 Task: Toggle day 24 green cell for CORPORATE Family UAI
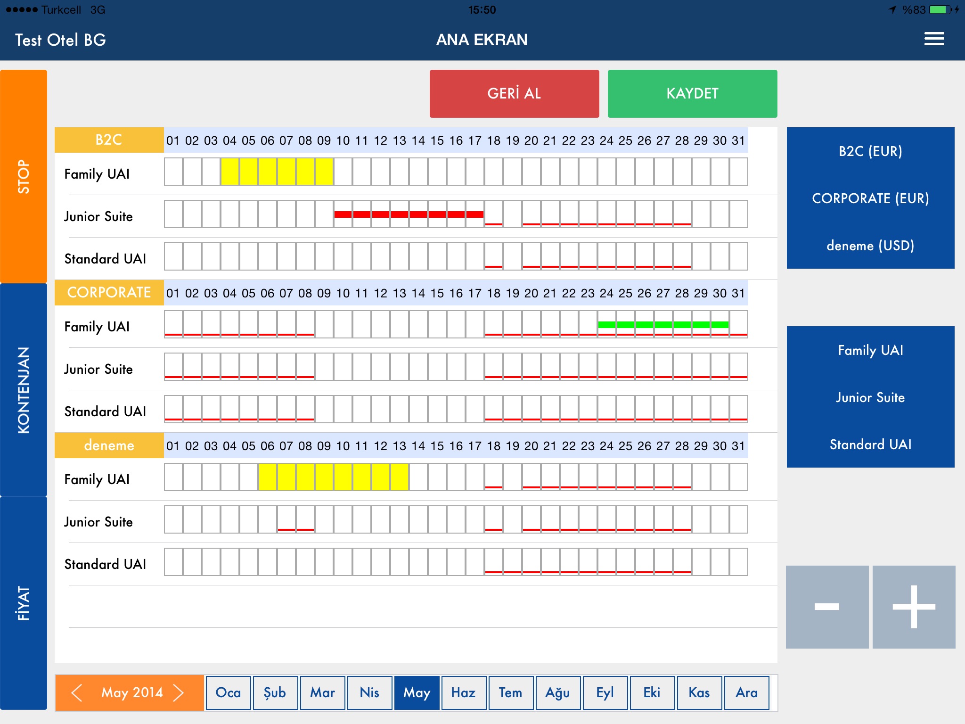[607, 324]
